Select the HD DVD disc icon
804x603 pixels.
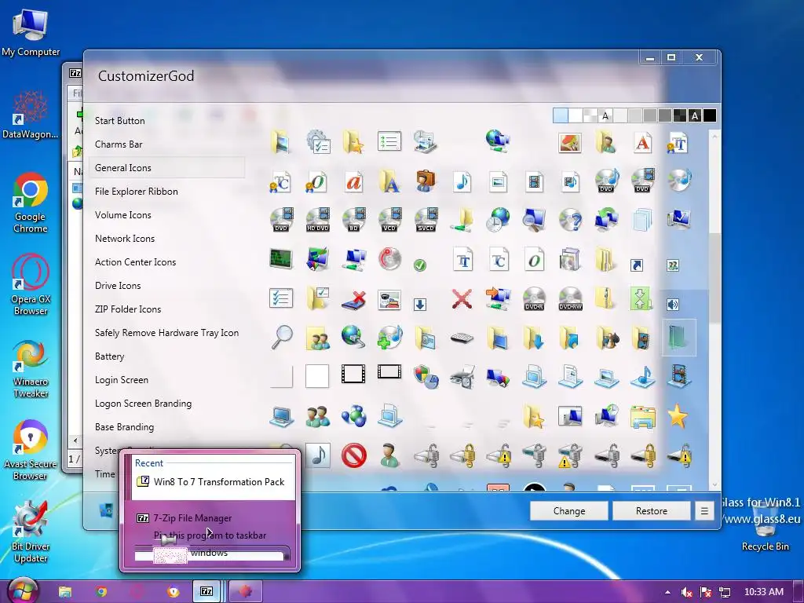point(317,220)
